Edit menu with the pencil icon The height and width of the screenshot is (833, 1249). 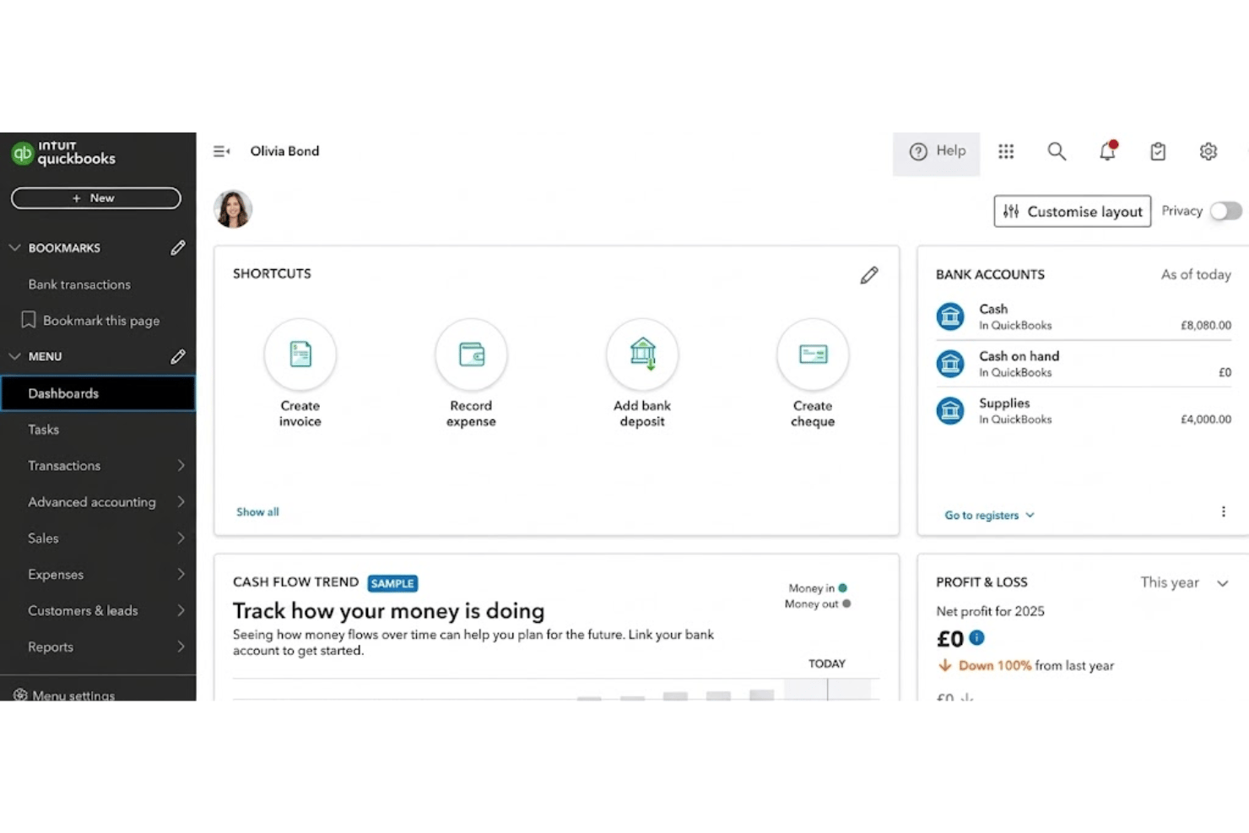click(x=177, y=356)
